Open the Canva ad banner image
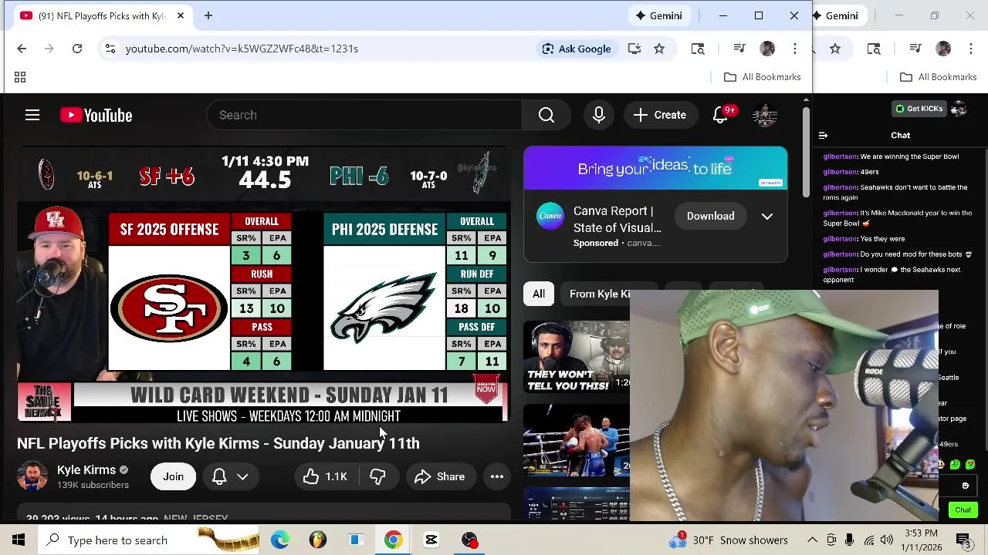 click(655, 167)
